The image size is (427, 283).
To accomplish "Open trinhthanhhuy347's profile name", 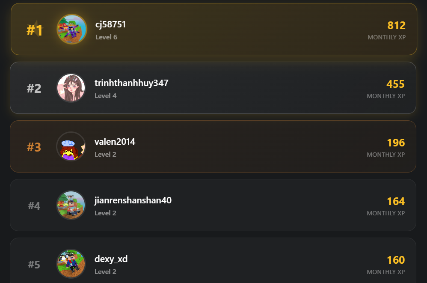I will point(131,83).
